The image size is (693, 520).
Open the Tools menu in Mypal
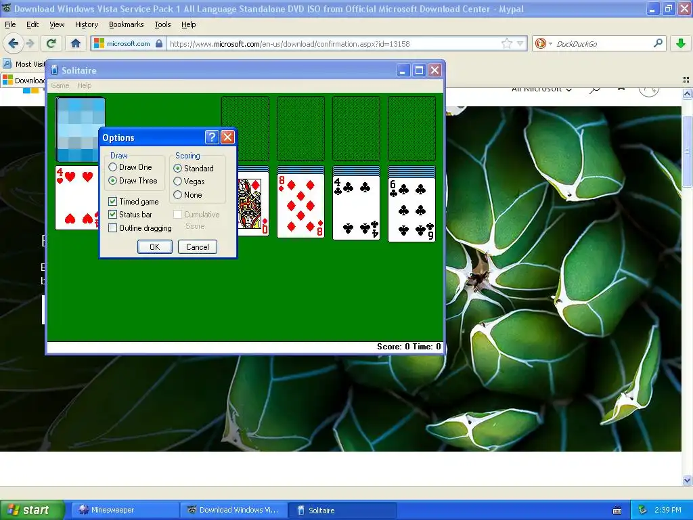pyautogui.click(x=162, y=24)
